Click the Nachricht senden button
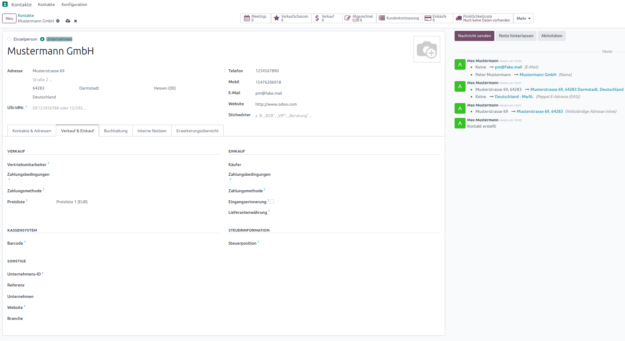This screenshot has width=625, height=341. tap(474, 36)
